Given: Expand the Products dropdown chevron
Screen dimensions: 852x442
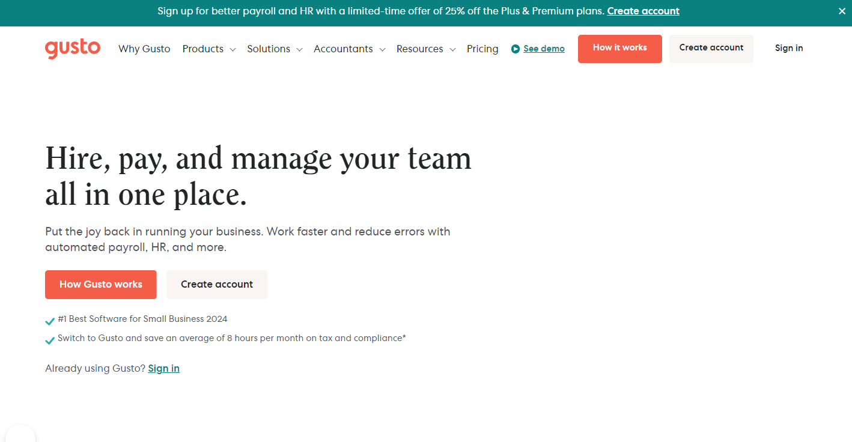Looking at the screenshot, I should 233,50.
